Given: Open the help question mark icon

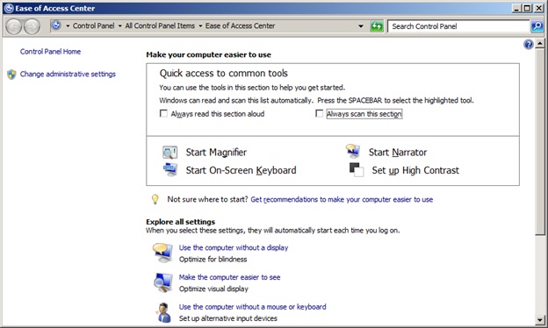Looking at the screenshot, I should [x=528, y=45].
